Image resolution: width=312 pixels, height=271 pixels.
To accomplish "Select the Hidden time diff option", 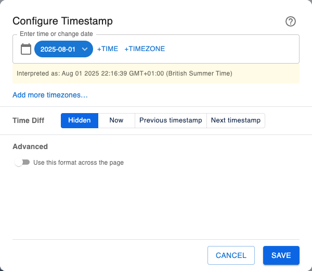I will pyautogui.click(x=80, y=120).
